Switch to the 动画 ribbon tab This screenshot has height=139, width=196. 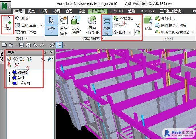tap(56, 11)
